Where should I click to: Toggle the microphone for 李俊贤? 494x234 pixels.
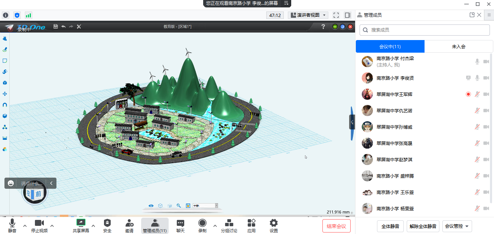tap(477, 78)
